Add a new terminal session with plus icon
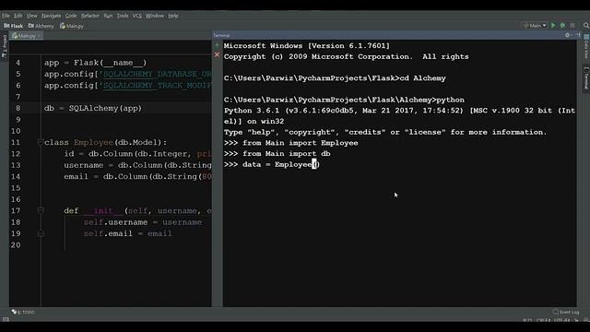The width and height of the screenshot is (590, 332). pyautogui.click(x=218, y=45)
